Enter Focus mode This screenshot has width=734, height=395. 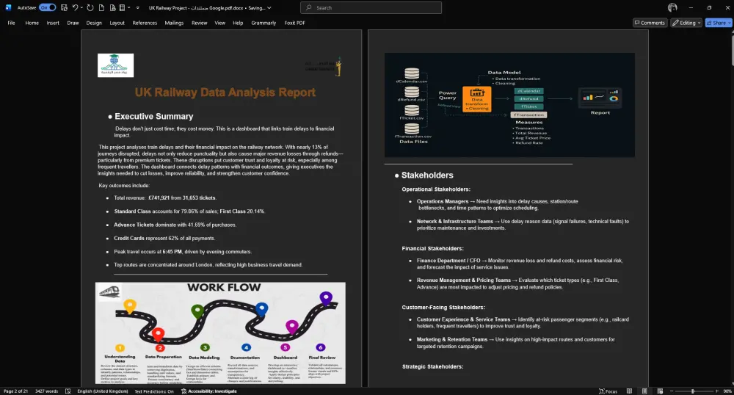pyautogui.click(x=608, y=391)
